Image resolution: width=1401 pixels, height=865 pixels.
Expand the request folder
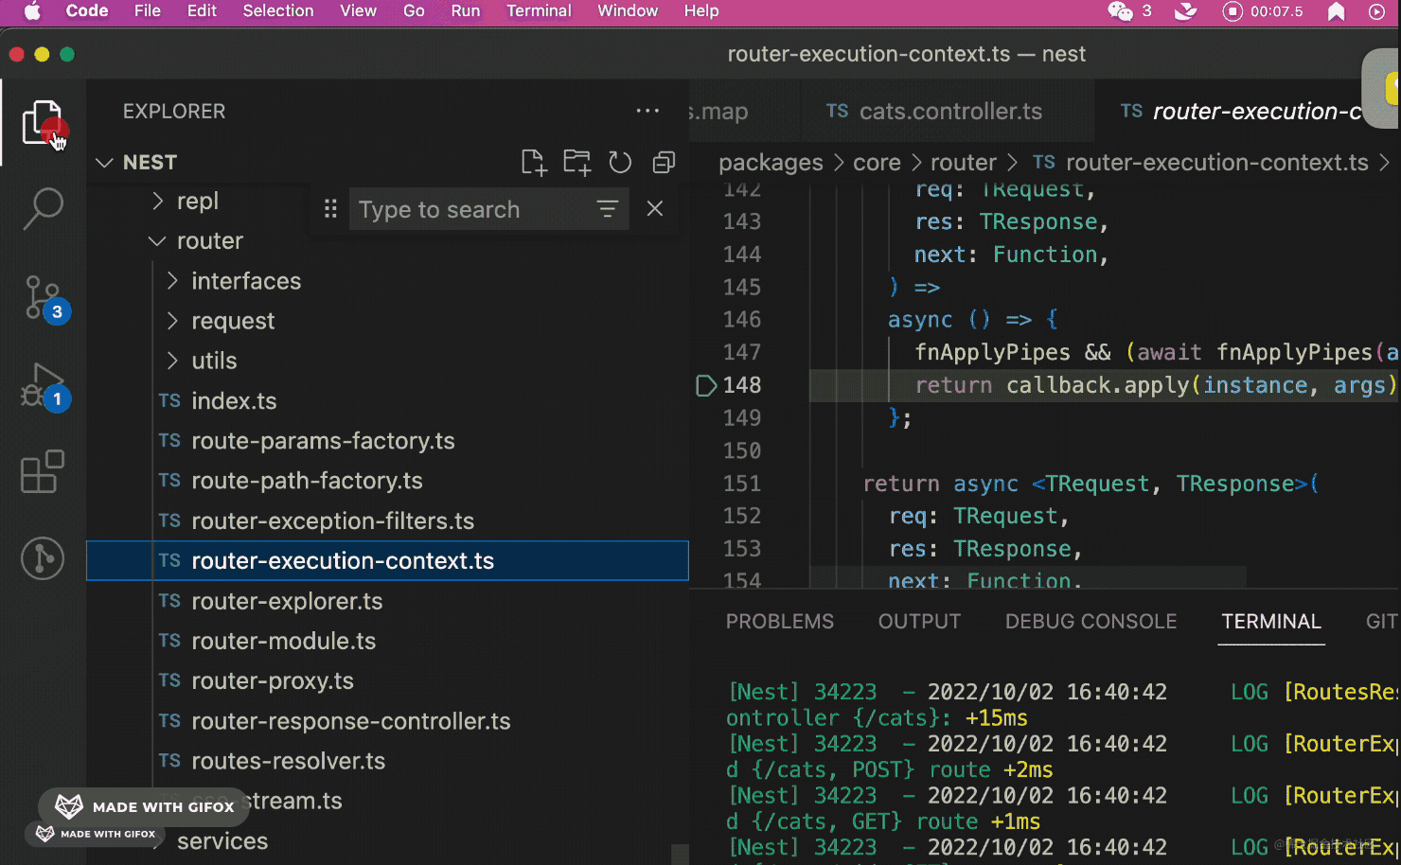pos(172,321)
